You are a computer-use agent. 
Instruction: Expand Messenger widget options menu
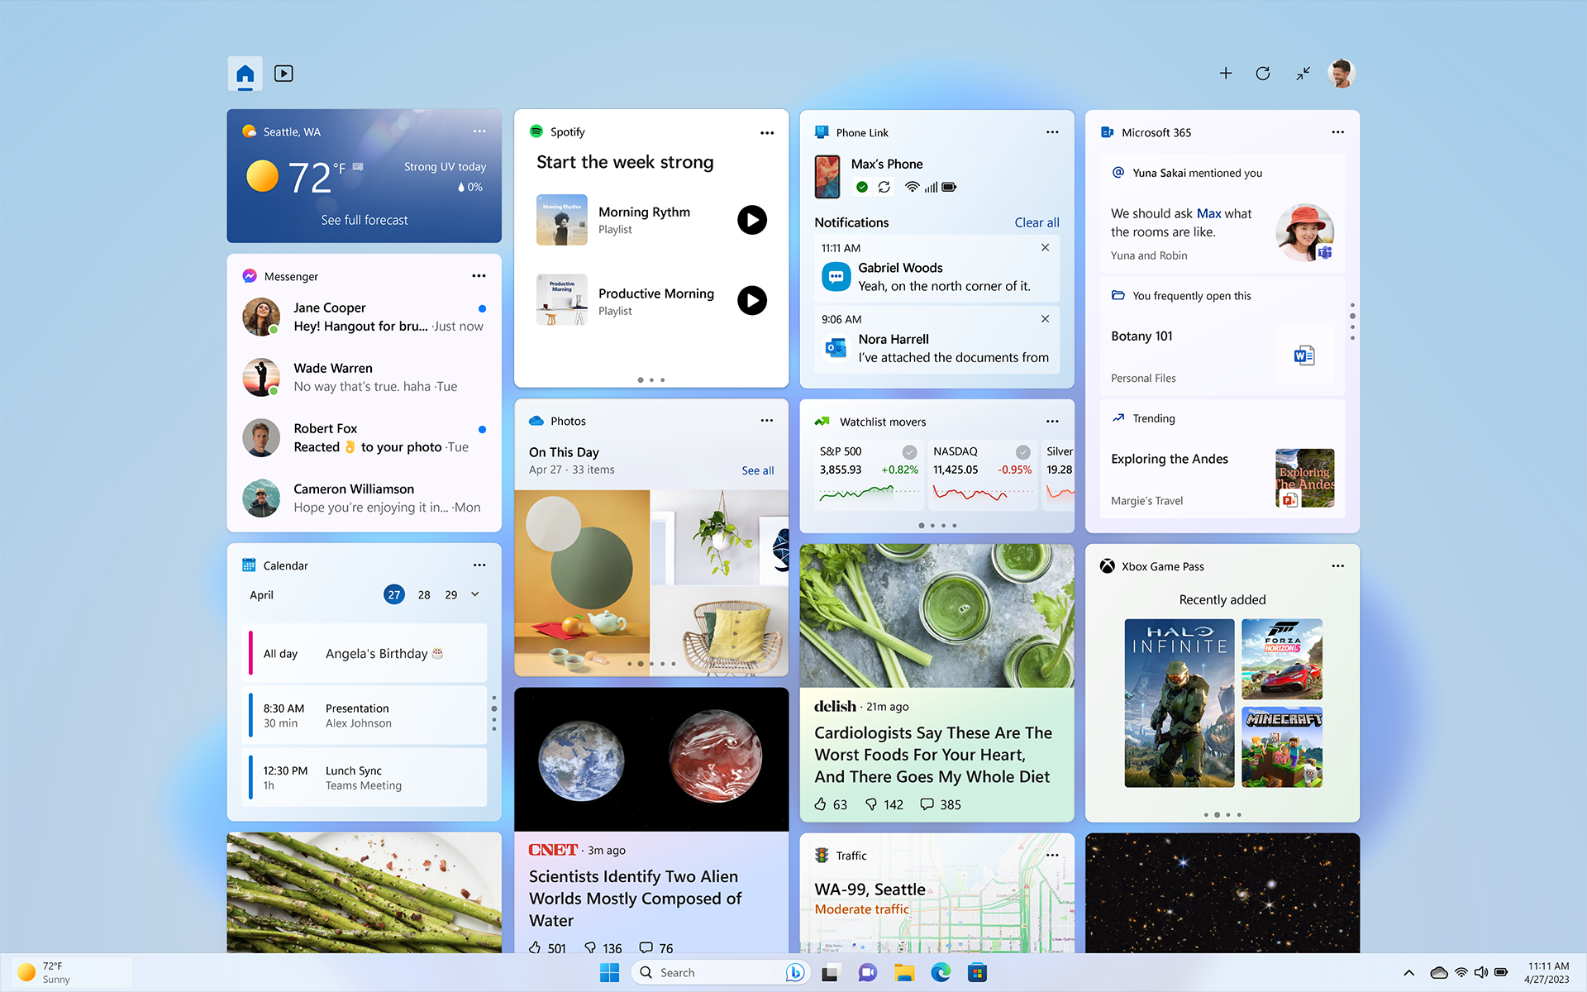tap(480, 275)
